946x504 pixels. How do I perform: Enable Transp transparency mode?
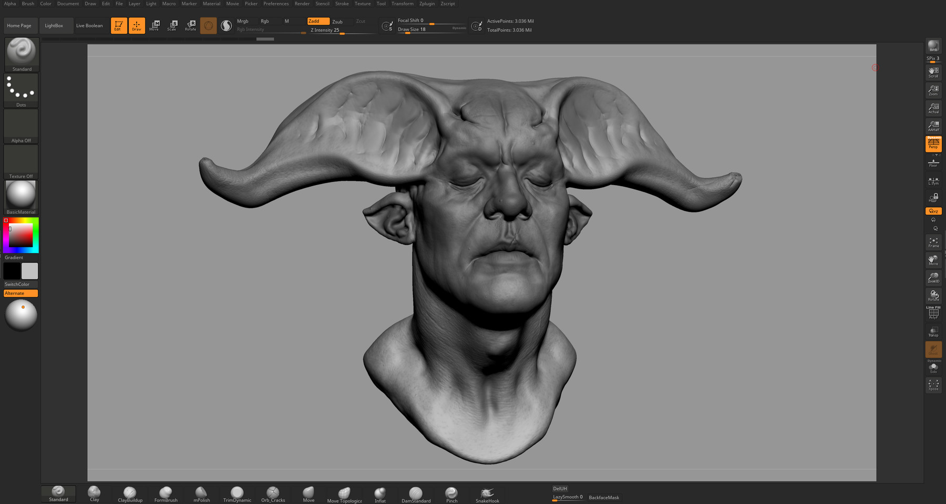[933, 331]
